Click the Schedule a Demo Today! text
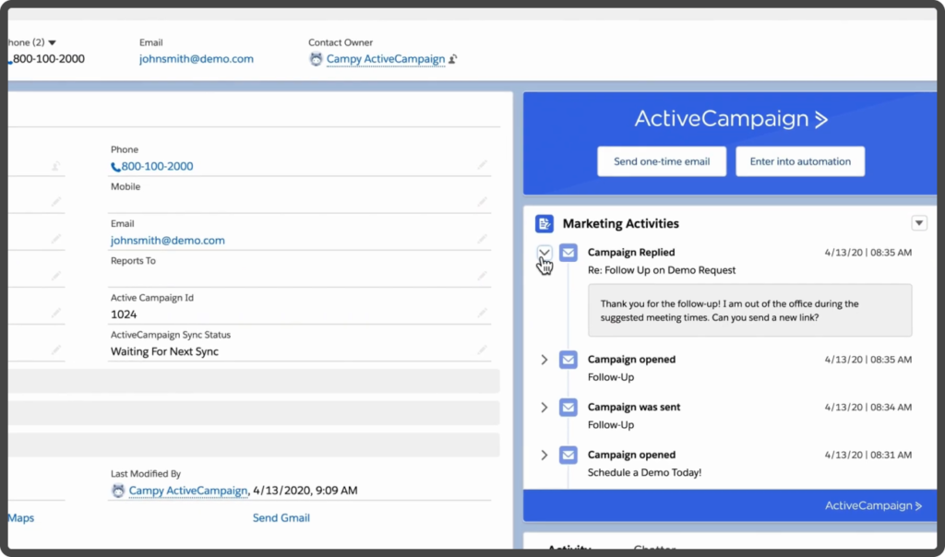This screenshot has height=557, width=945. click(x=644, y=473)
